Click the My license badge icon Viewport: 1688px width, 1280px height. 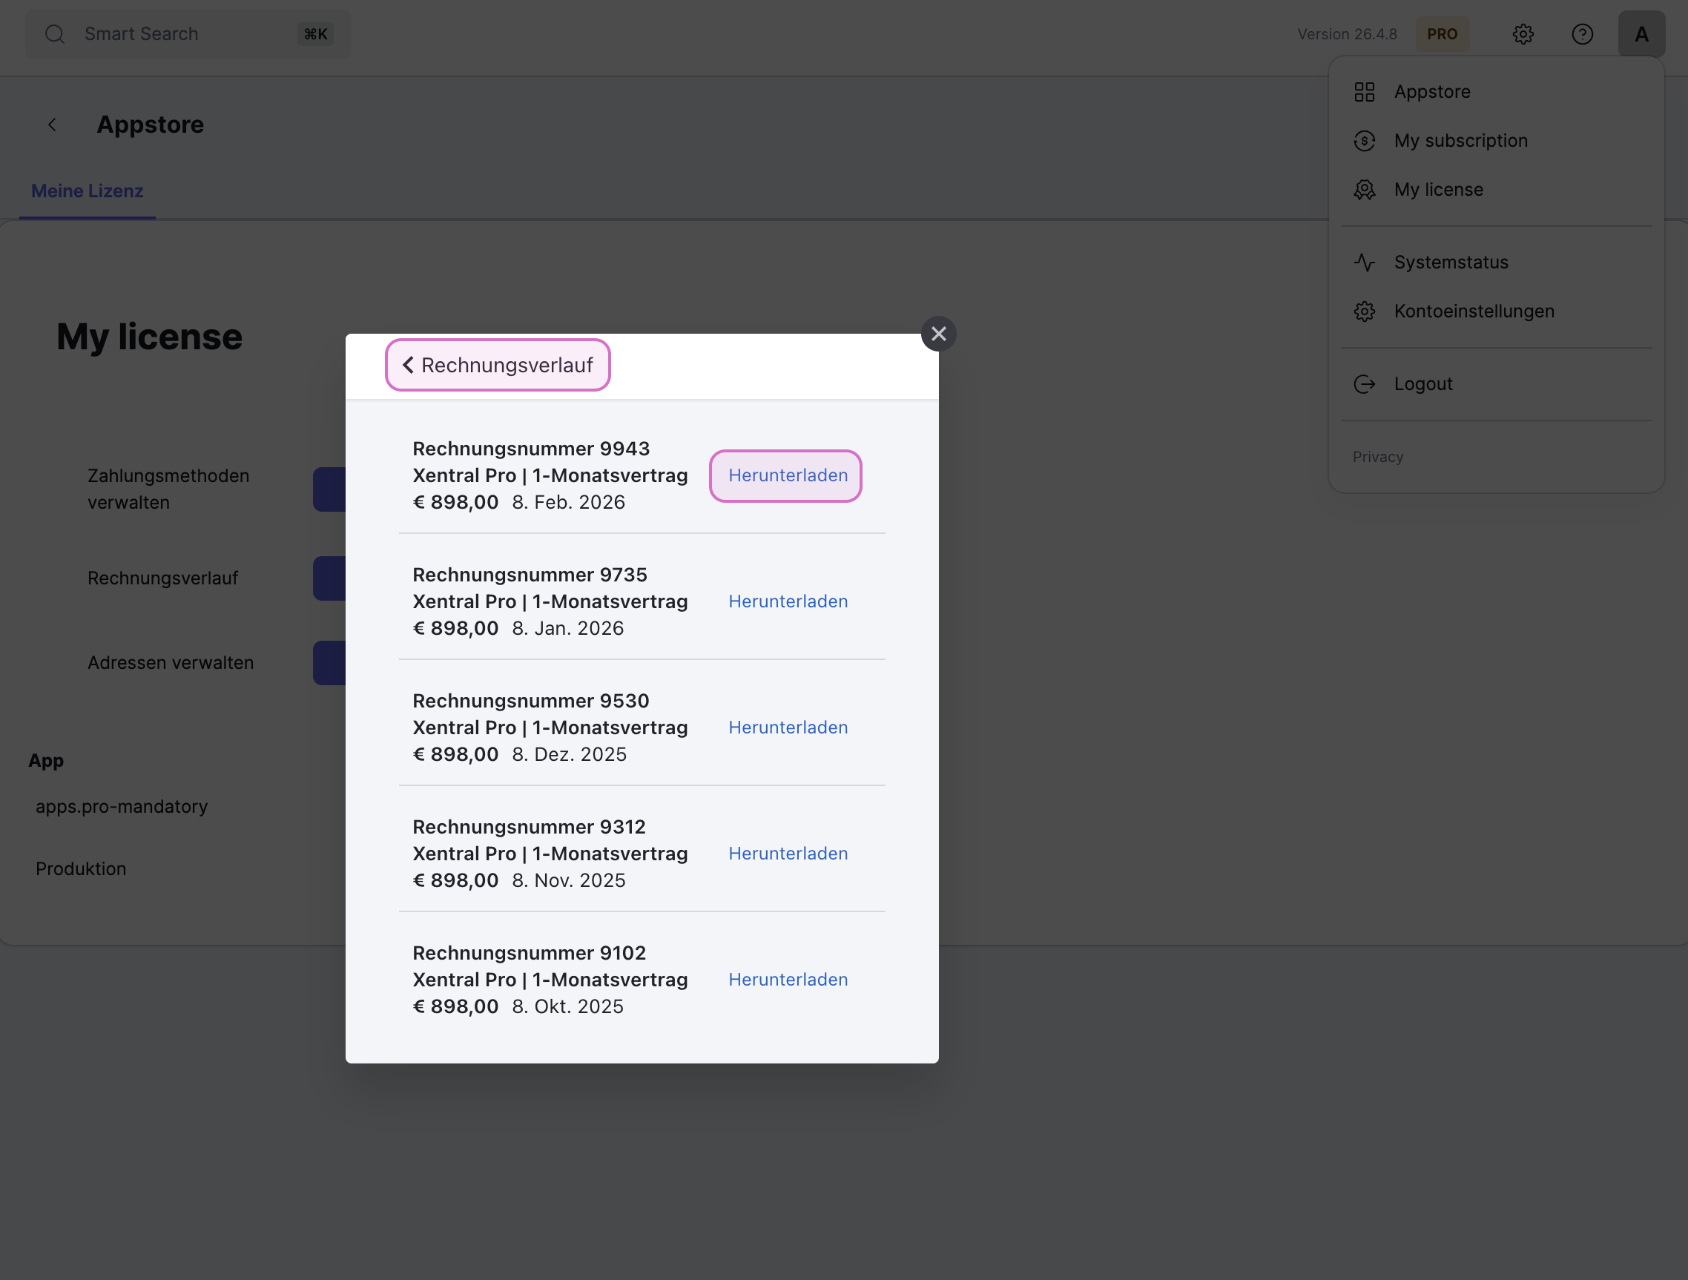click(x=1364, y=190)
